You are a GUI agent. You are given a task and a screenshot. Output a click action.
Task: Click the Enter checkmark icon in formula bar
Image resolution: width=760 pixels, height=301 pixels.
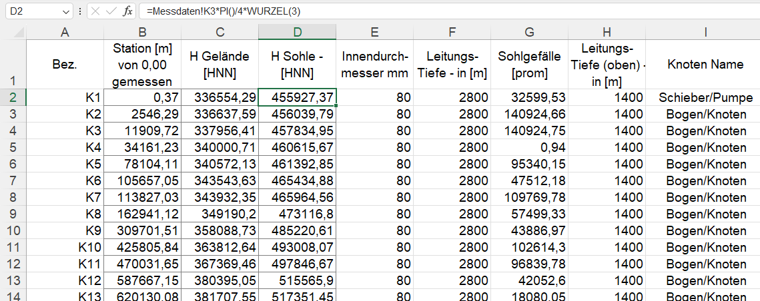click(x=111, y=12)
